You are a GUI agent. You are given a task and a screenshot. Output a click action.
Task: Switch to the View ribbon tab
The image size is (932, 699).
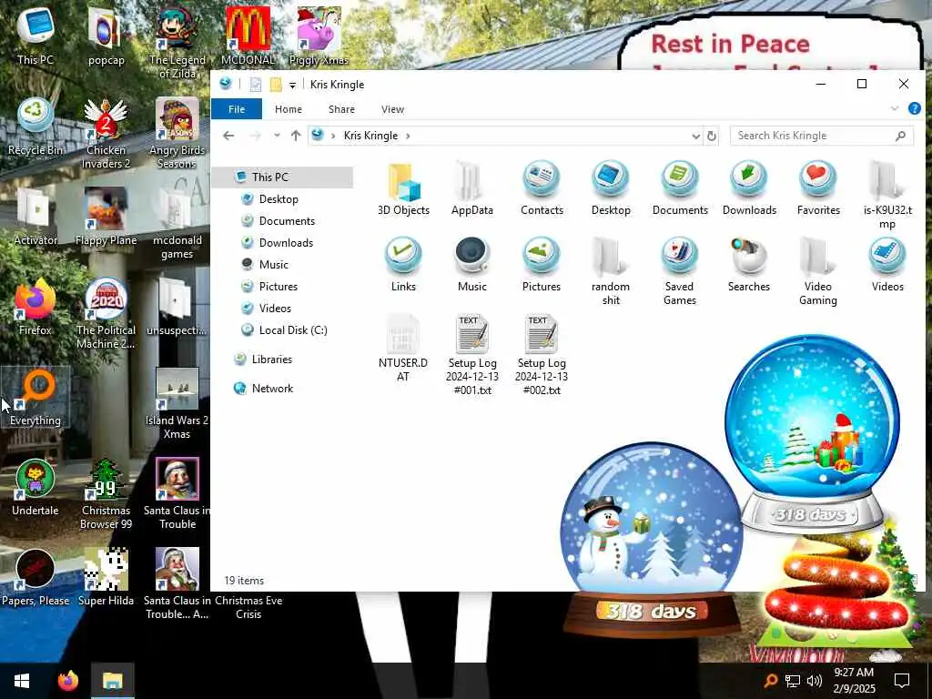click(x=392, y=109)
